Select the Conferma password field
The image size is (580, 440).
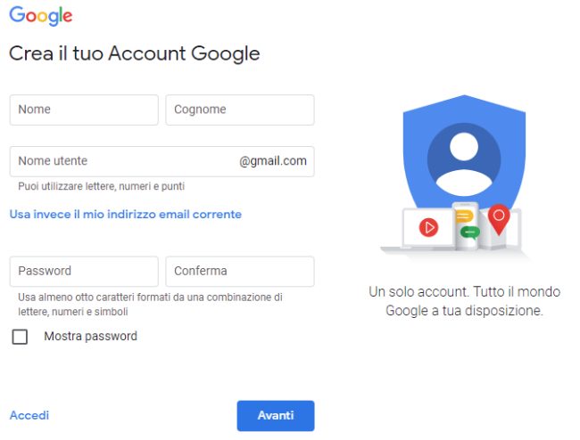pos(240,272)
